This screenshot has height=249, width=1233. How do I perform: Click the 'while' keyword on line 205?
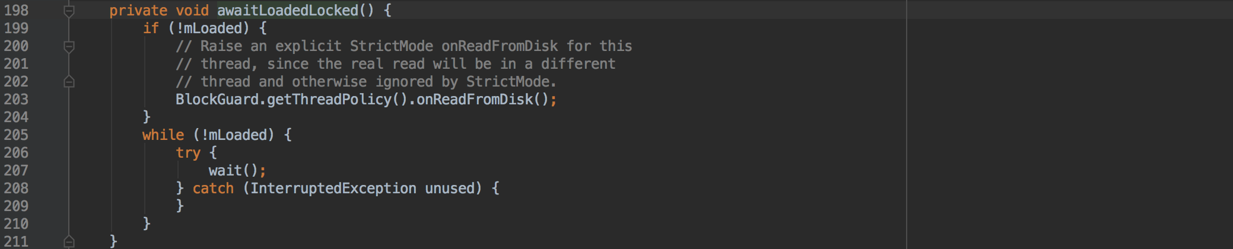163,135
